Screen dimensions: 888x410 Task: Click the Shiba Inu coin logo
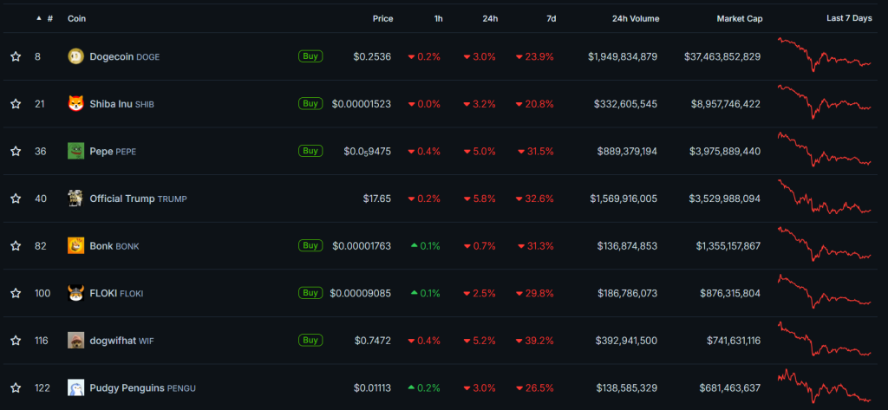(76, 104)
